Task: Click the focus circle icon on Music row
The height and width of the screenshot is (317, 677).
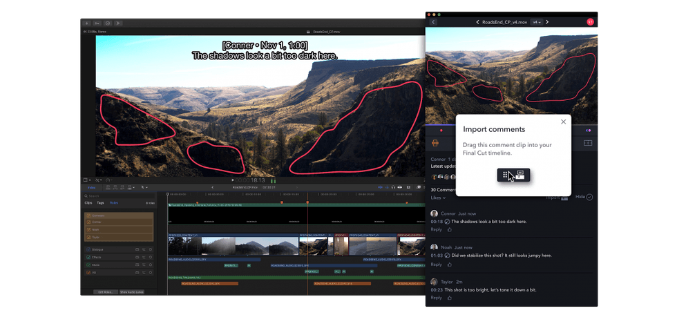Action: pos(151,265)
